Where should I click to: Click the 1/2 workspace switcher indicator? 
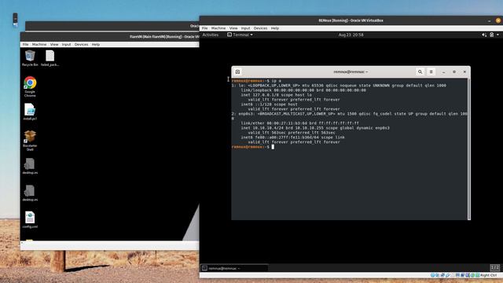tap(494, 267)
